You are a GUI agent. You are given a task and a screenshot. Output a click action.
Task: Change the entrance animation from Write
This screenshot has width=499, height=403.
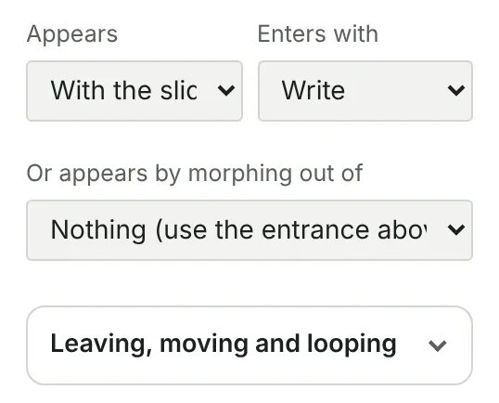pyautogui.click(x=365, y=91)
